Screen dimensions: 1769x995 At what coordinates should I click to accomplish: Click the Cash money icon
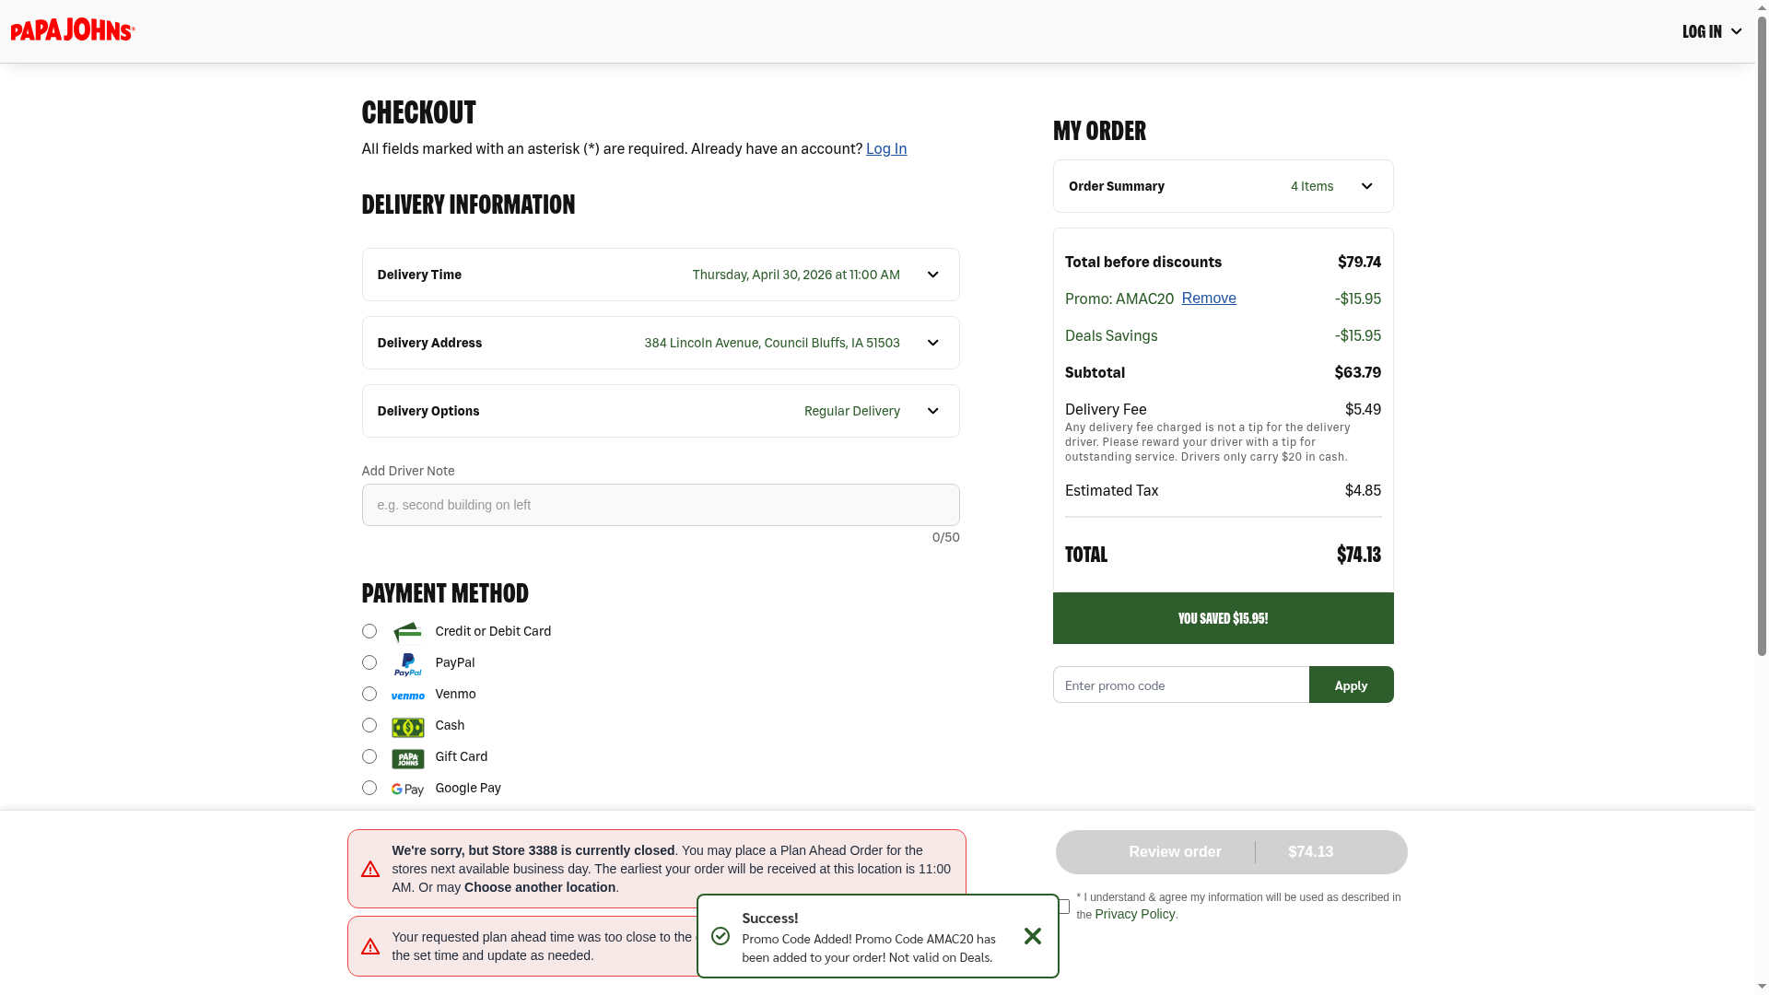tap(407, 727)
